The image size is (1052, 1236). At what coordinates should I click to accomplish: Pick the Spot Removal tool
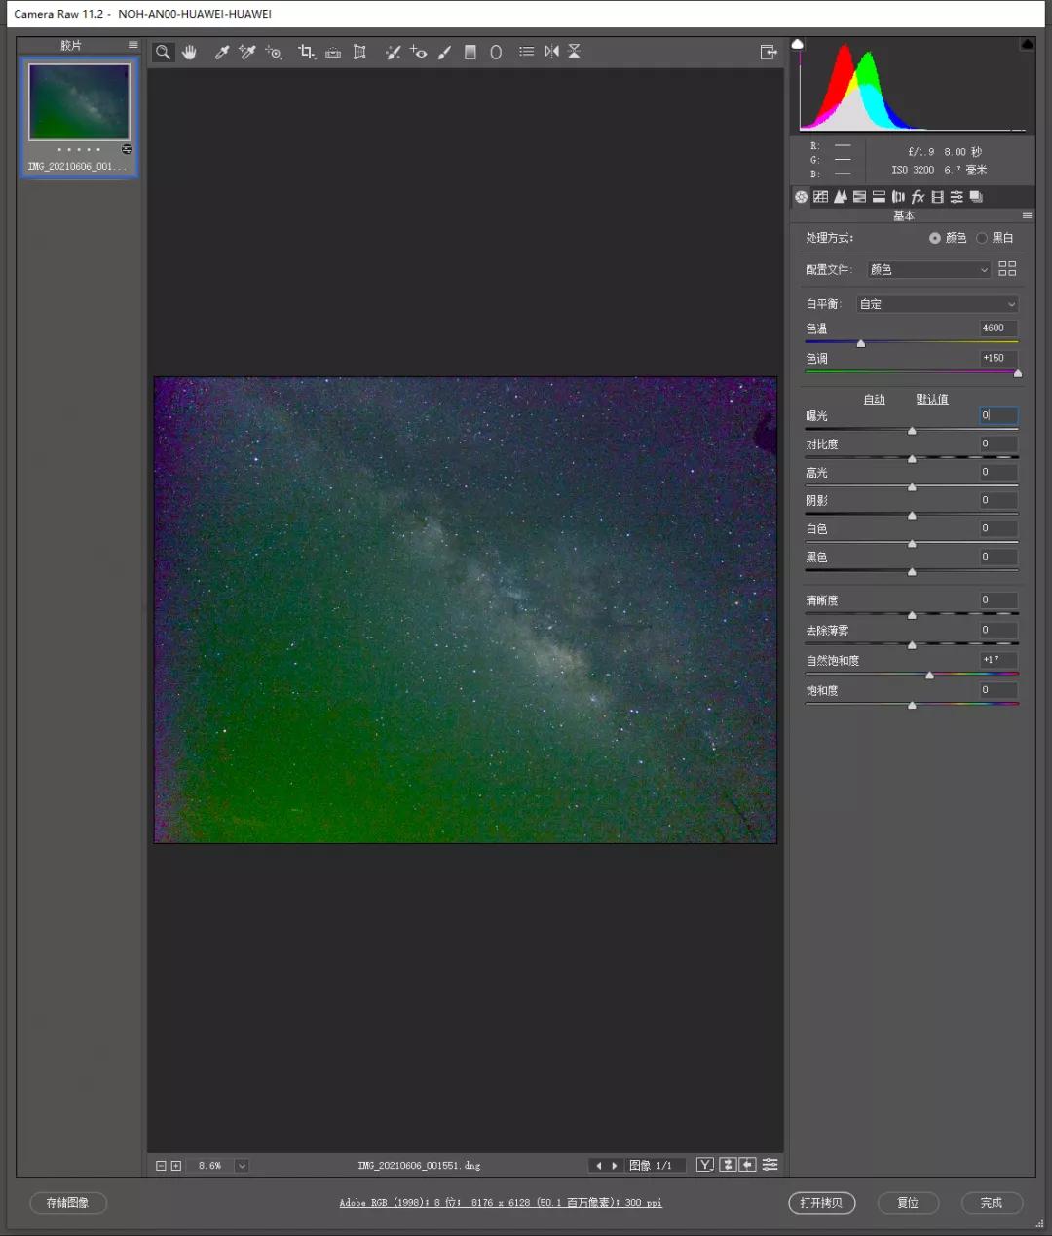(x=393, y=53)
